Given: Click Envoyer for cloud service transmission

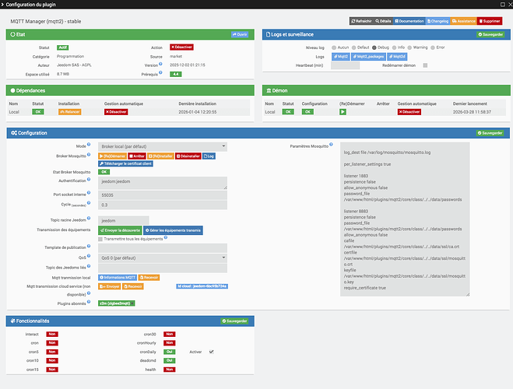Looking at the screenshot, I should (x=110, y=286).
